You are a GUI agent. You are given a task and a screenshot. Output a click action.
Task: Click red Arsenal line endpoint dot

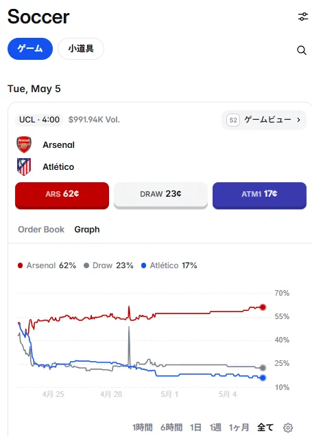tap(263, 307)
